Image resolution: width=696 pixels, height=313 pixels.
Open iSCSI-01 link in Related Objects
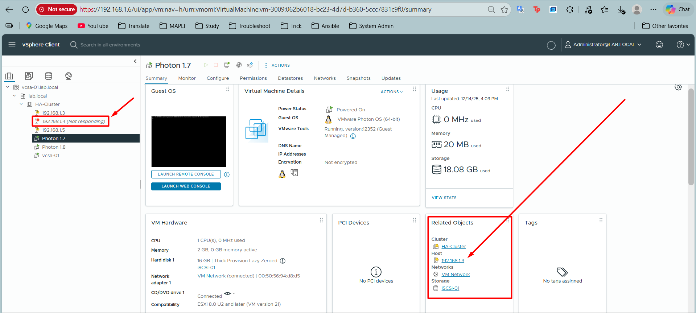tap(450, 288)
